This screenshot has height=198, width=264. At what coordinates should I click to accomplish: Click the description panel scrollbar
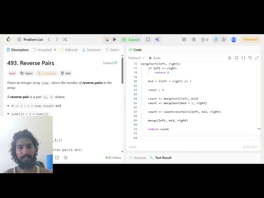coord(123,71)
